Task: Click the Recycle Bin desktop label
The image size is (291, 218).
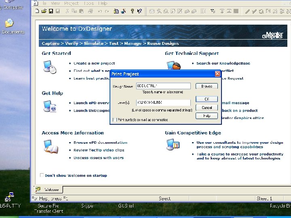Action: coord(280,206)
